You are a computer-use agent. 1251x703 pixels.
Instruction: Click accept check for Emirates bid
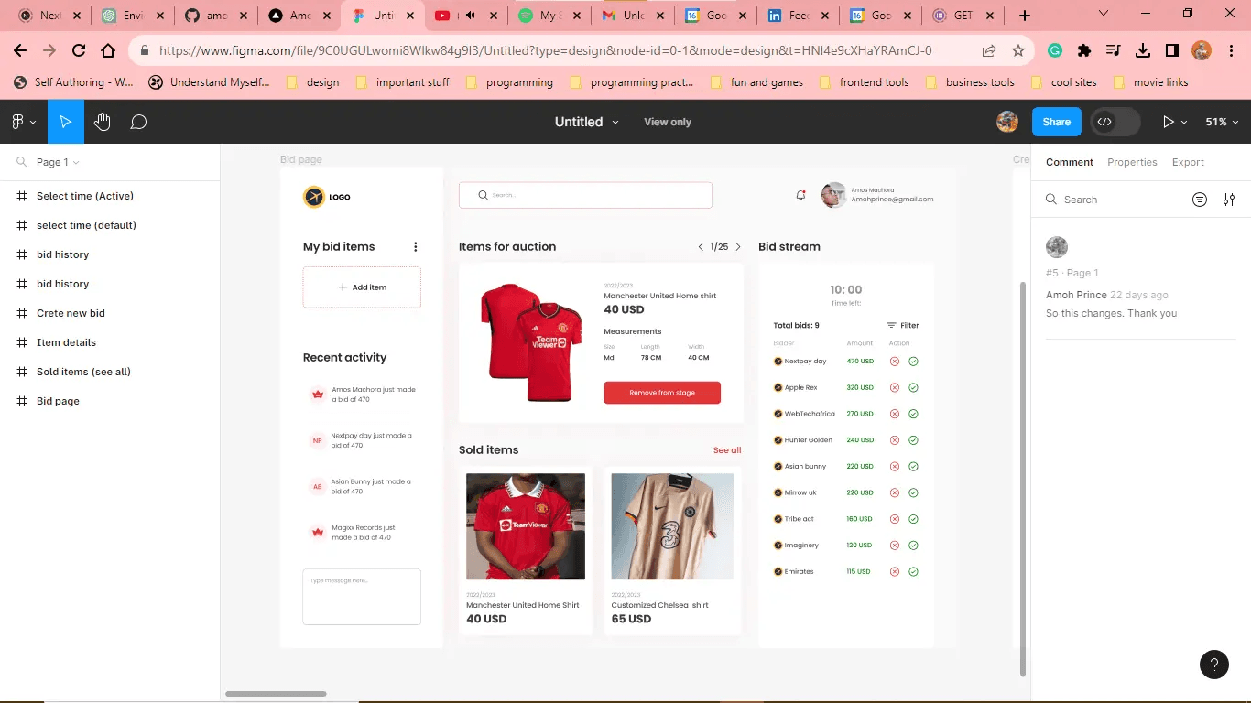(913, 571)
